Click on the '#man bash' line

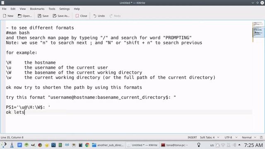18,33
